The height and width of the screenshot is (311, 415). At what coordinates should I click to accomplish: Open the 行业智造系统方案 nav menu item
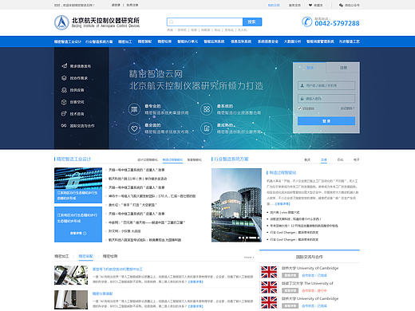tap(99, 41)
